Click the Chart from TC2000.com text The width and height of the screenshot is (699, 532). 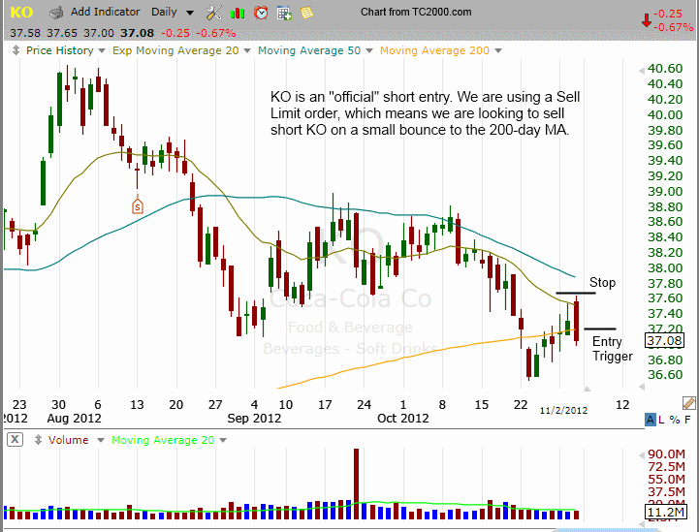click(x=416, y=12)
